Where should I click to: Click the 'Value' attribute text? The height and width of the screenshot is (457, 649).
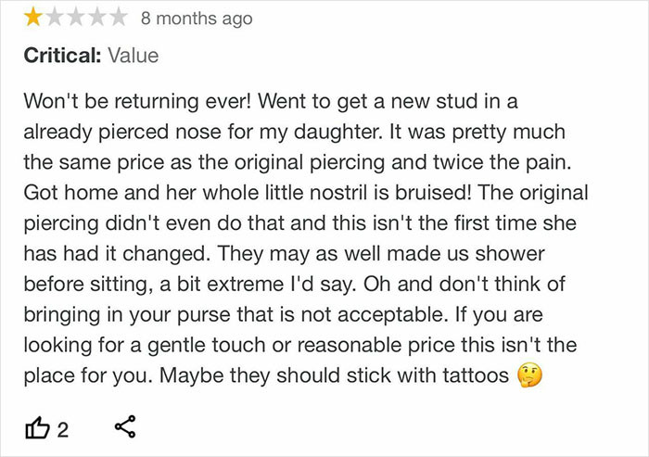[134, 55]
